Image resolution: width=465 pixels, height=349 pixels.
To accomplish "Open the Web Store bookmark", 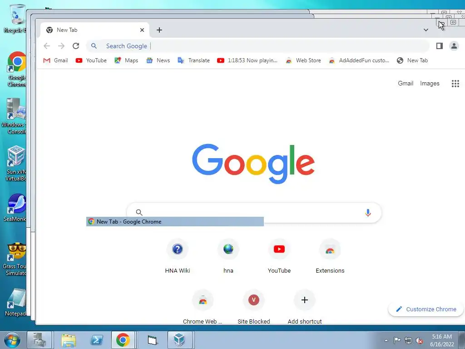I will coord(303,60).
